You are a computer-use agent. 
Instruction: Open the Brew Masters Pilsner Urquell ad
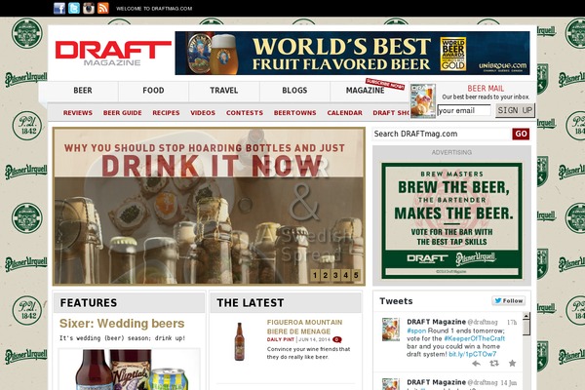click(x=451, y=220)
